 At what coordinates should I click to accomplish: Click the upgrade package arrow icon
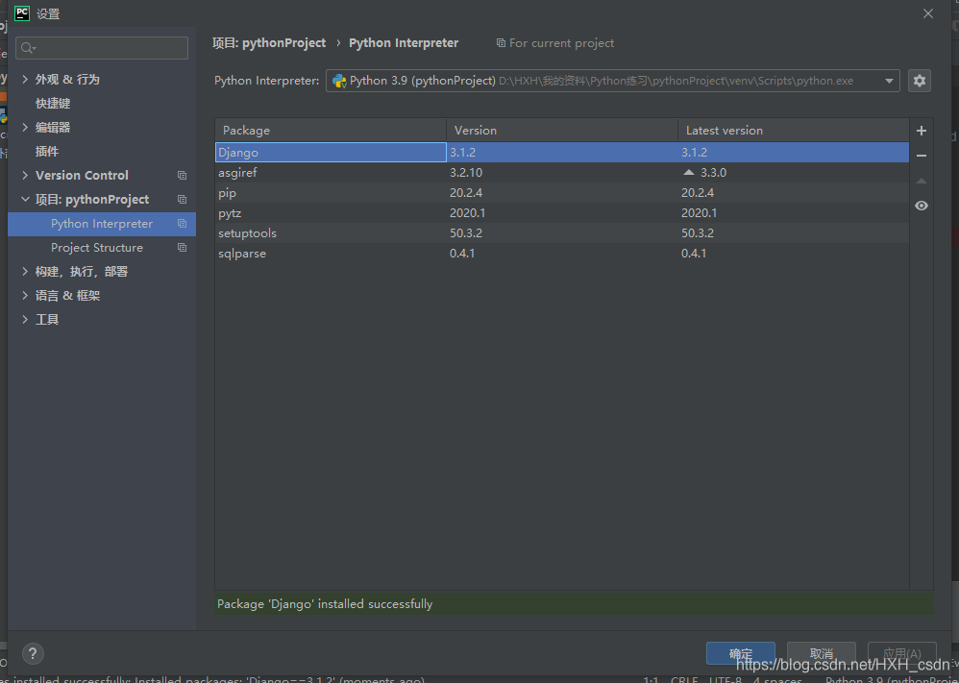pos(922,181)
